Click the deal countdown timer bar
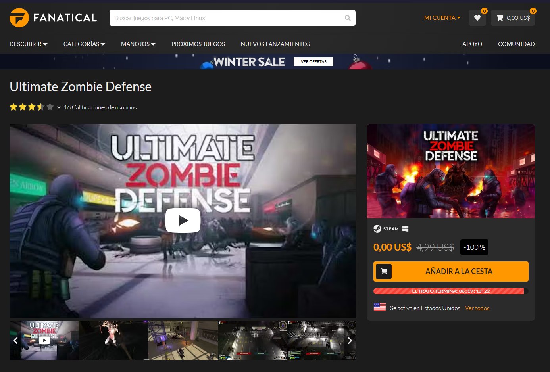The width and height of the screenshot is (550, 372). 451,291
